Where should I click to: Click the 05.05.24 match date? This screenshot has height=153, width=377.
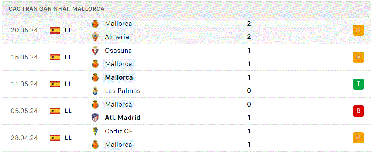pyautogui.click(x=24, y=111)
